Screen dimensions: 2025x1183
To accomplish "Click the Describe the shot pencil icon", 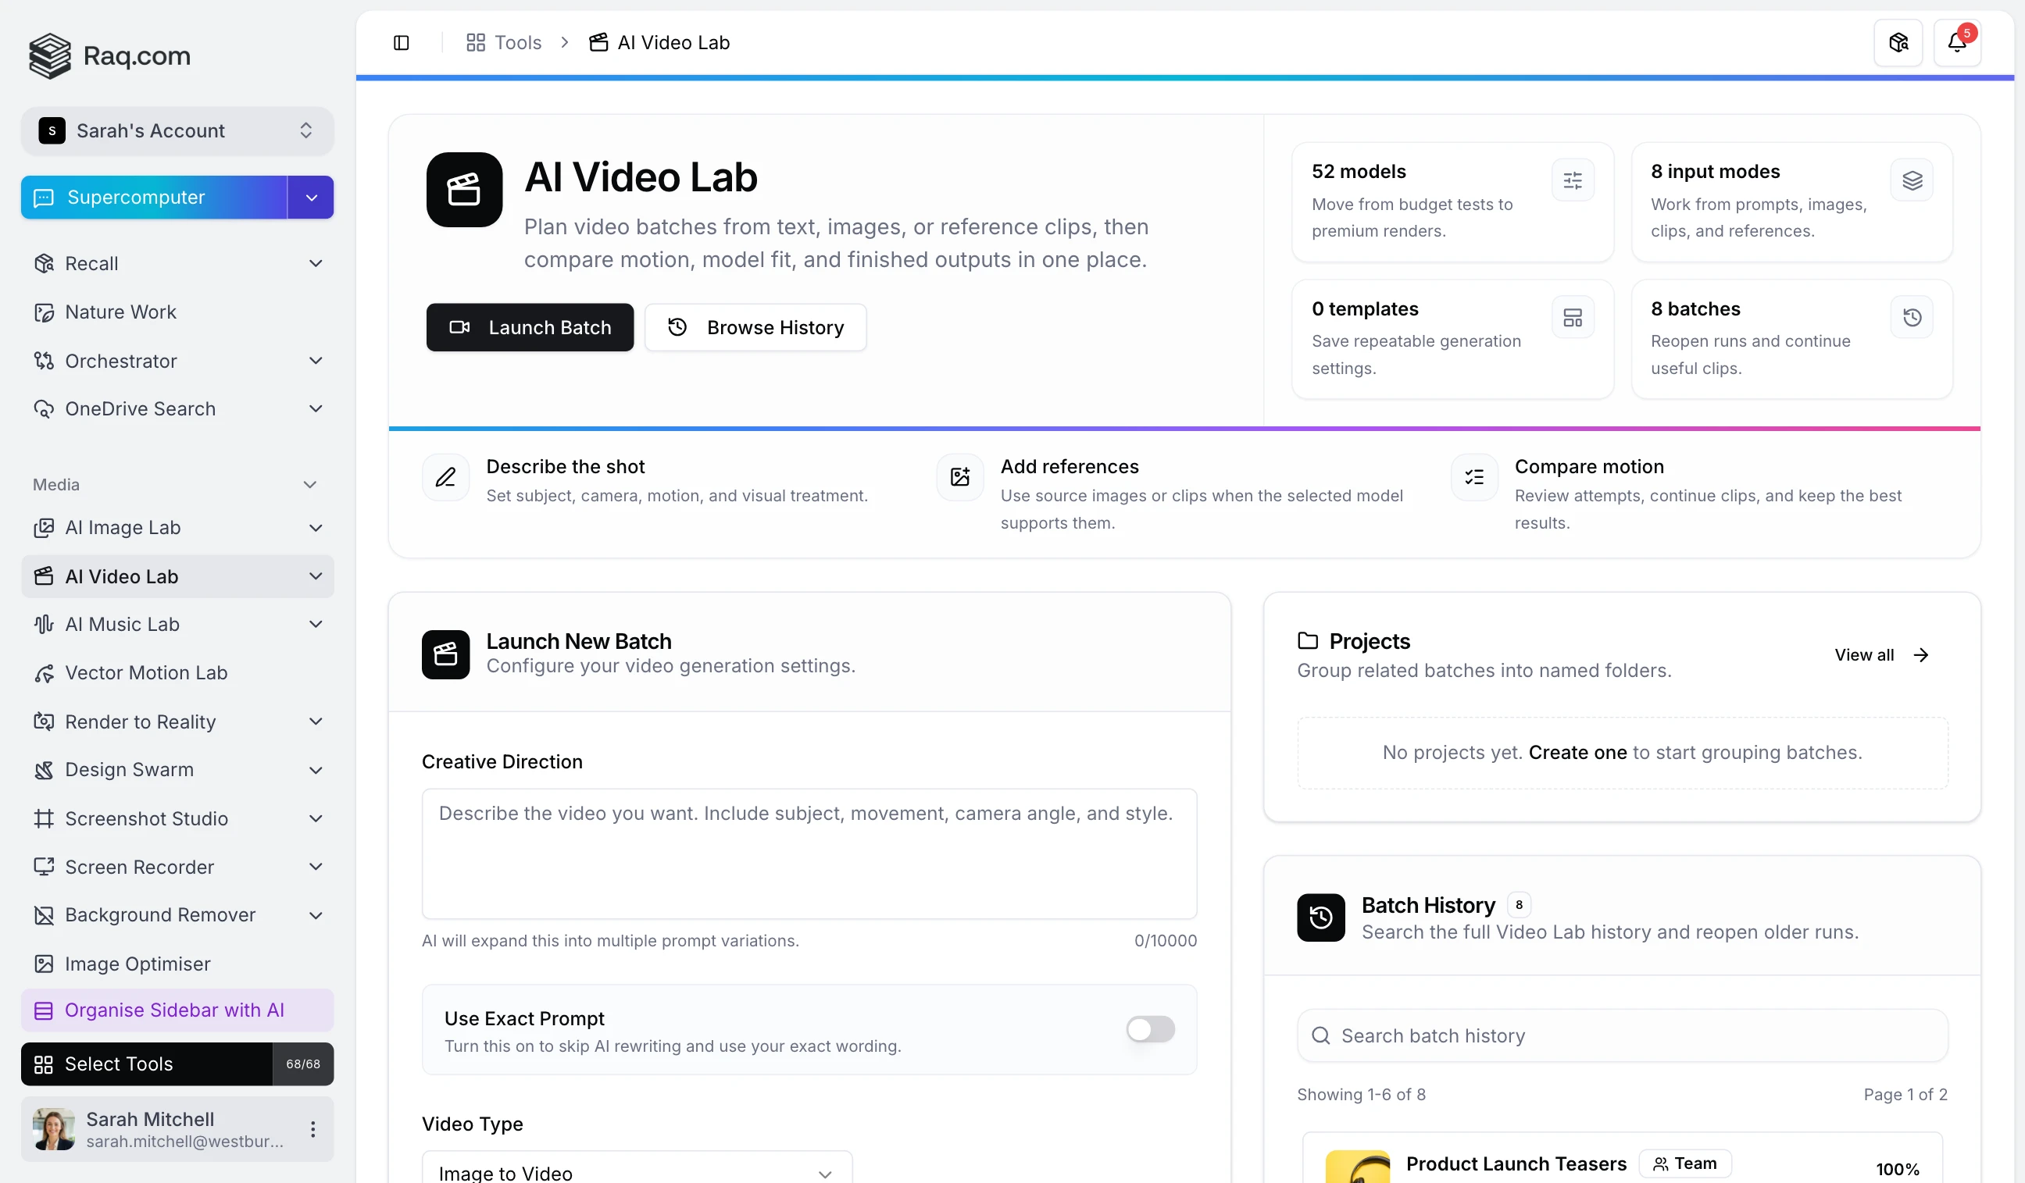I will click(x=446, y=478).
